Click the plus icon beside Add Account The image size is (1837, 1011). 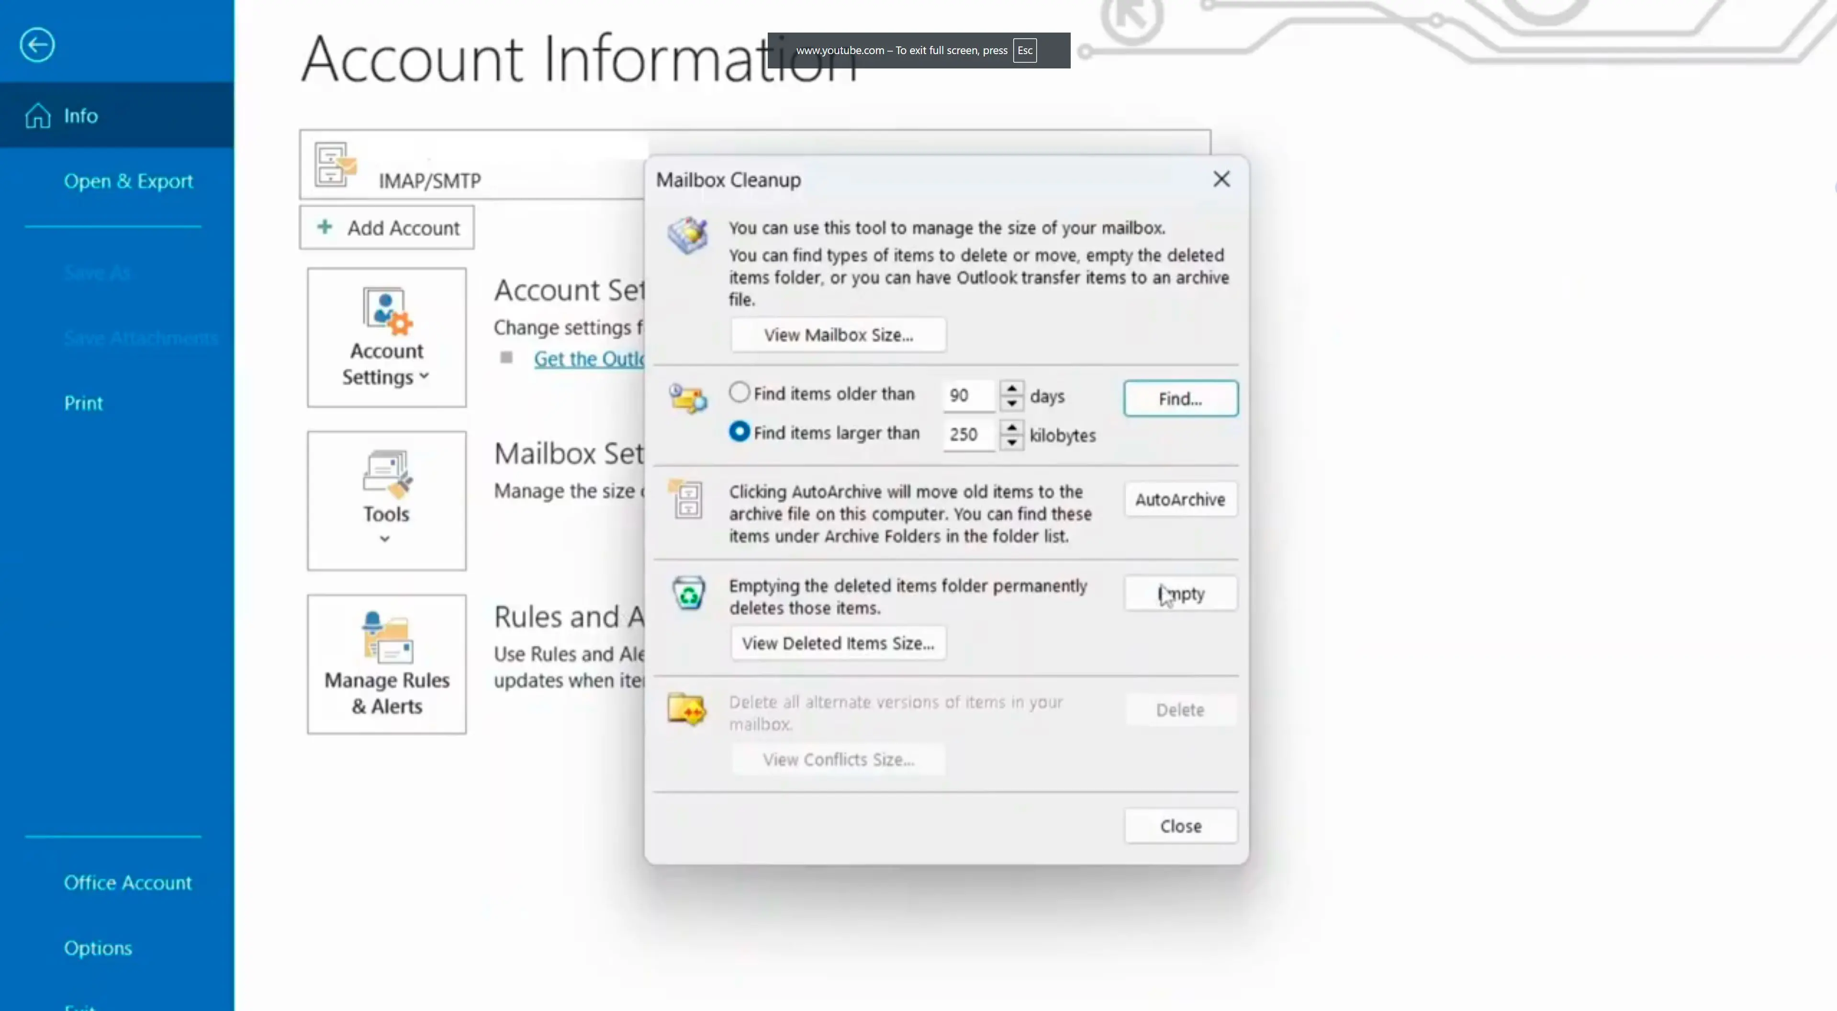point(325,227)
